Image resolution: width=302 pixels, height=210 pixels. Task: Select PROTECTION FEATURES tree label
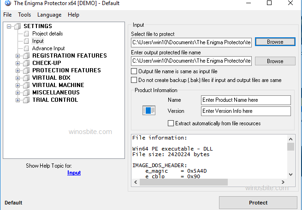pyautogui.click(x=66, y=70)
